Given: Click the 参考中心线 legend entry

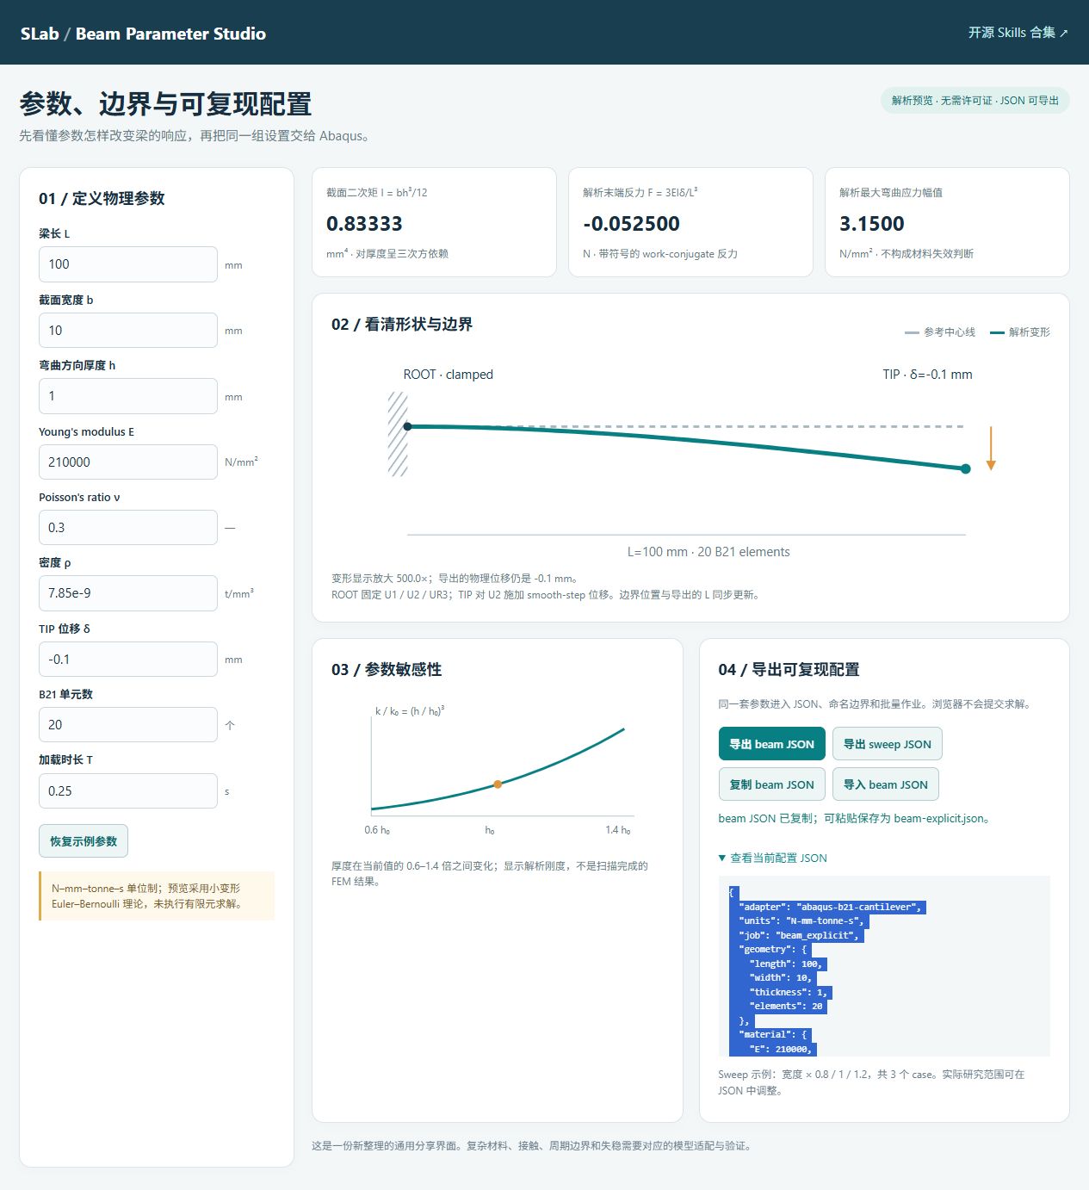Looking at the screenshot, I should click(x=940, y=332).
